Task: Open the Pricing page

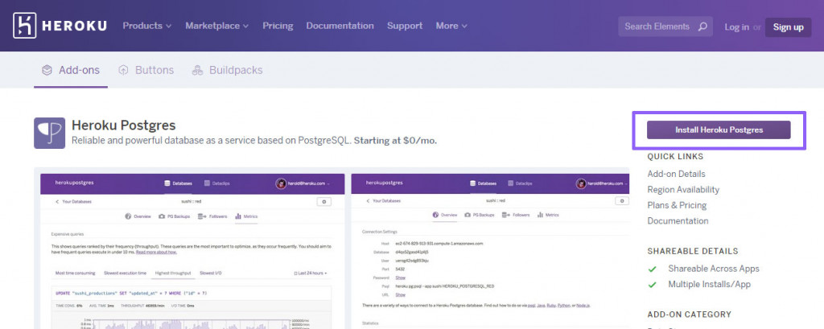Action: click(278, 26)
